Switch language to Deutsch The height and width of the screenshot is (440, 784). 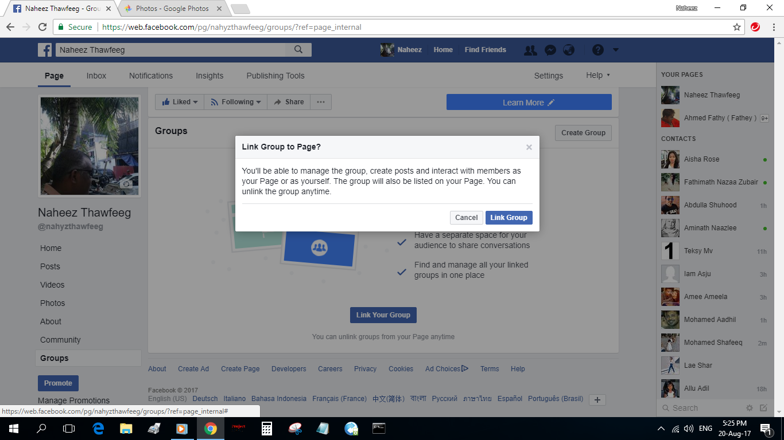205,399
